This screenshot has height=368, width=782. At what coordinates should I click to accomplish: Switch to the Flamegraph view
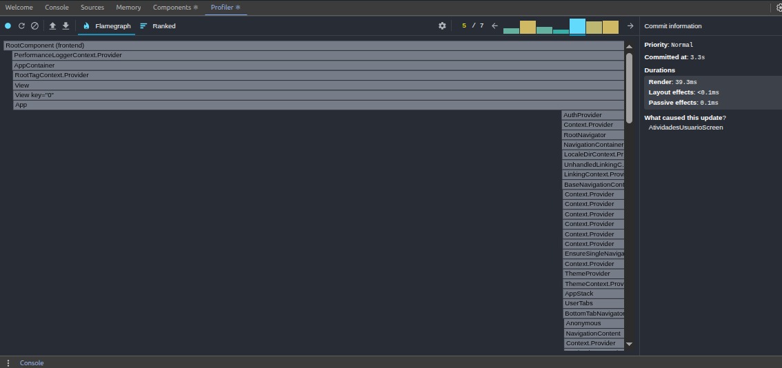[107, 26]
